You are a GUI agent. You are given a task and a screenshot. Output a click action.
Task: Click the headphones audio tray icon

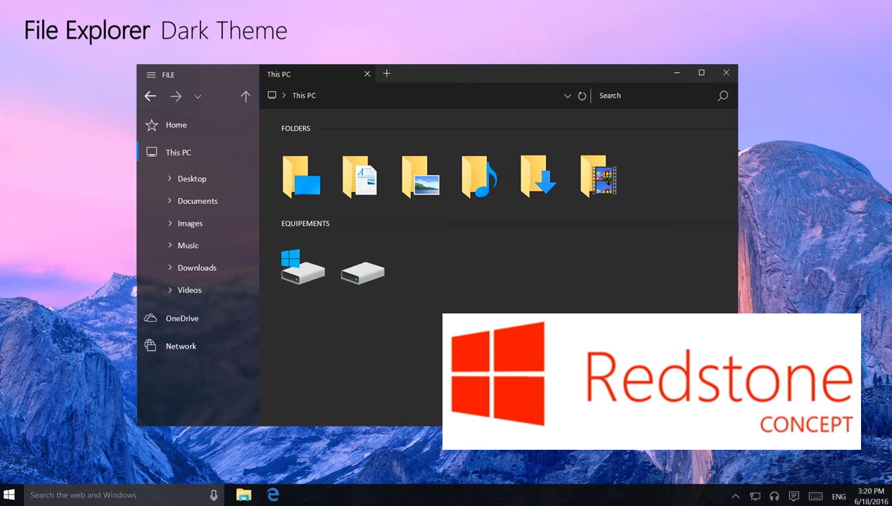coord(775,496)
